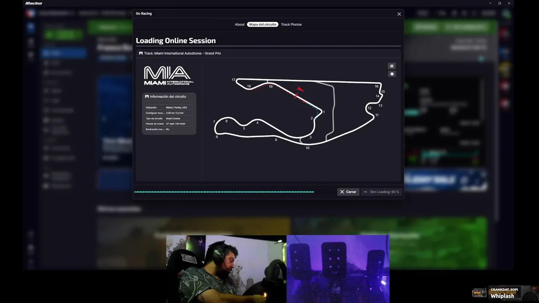Toggle the square list icon on the map
This screenshot has height=303, width=539.
pos(392,66)
